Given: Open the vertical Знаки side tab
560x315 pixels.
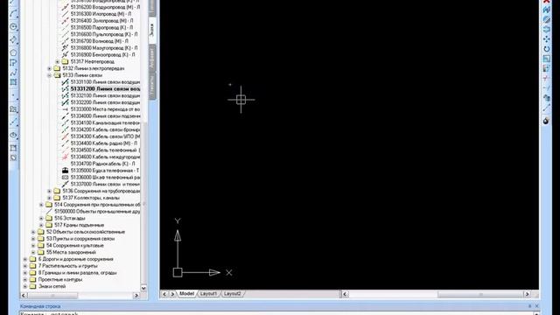Looking at the screenshot, I should [x=152, y=30].
